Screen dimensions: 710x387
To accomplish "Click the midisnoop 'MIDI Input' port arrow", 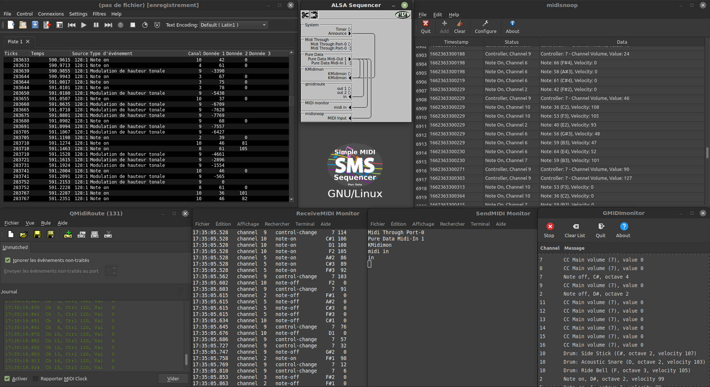I will coord(350,118).
